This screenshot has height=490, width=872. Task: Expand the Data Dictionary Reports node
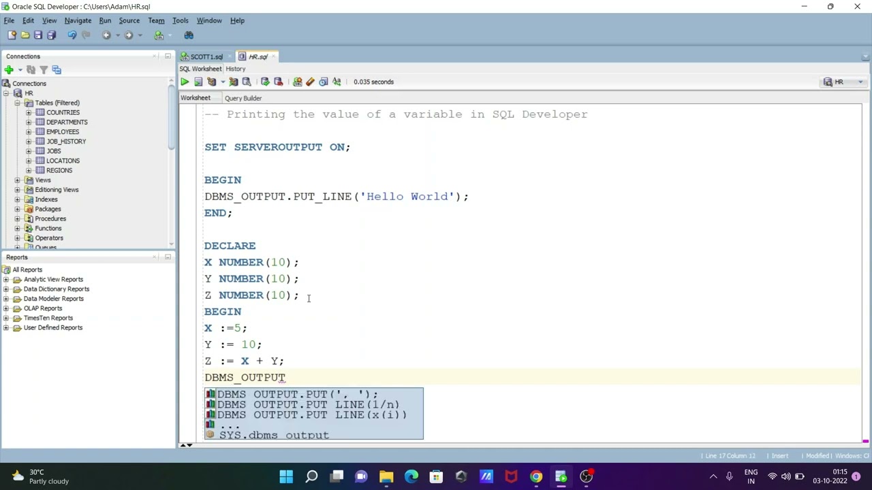(x=6, y=289)
